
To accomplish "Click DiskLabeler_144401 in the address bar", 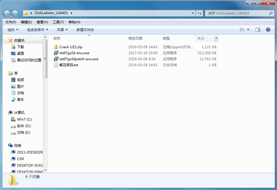I will click(51, 13).
